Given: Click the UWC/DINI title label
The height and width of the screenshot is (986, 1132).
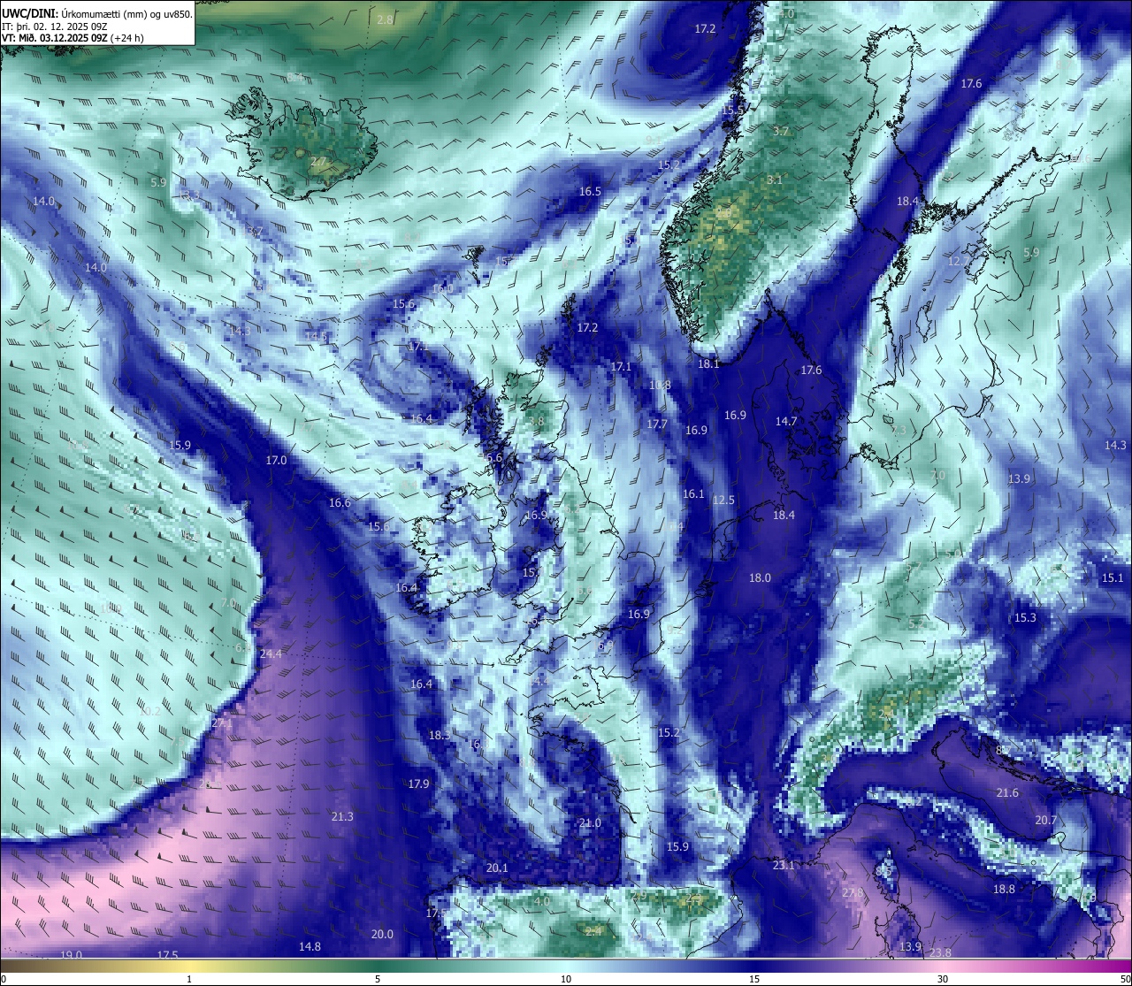Looking at the screenshot, I should [30, 14].
